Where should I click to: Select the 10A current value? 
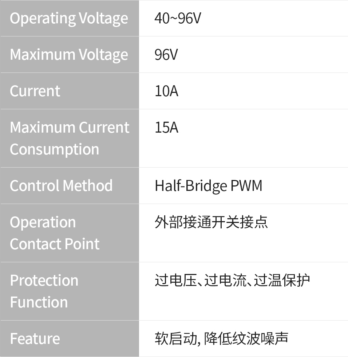coord(166,91)
